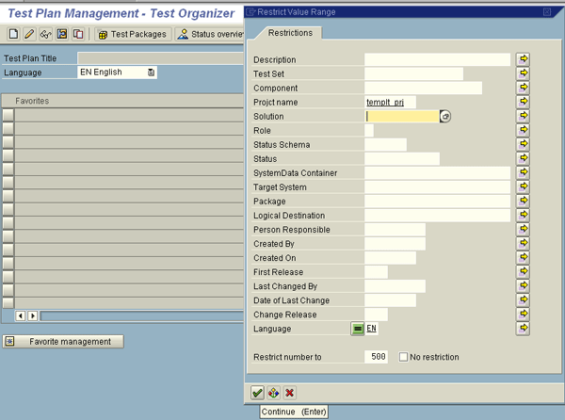Viewport: 565px width, 420px height.
Task: Switch to the Restrictions tab
Action: click(x=290, y=33)
